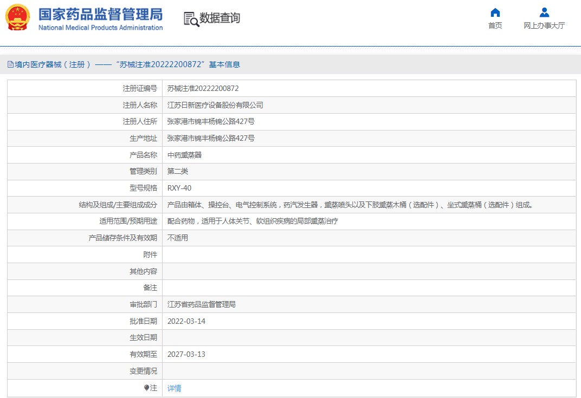The width and height of the screenshot is (581, 398).
Task: Click registrant name 江苏日新医疗设备股份有限公司
Action: (x=215, y=105)
